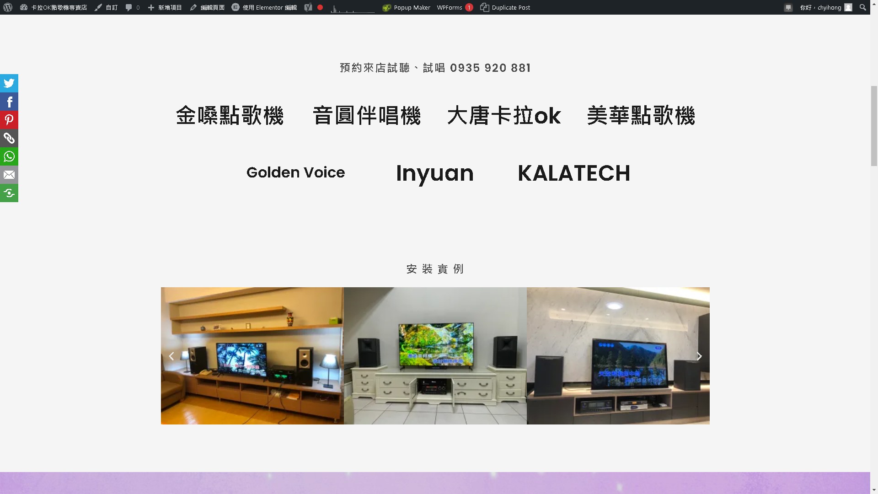This screenshot has height=494, width=878.
Task: Click 使用 Elementor 編輯
Action: (264, 7)
